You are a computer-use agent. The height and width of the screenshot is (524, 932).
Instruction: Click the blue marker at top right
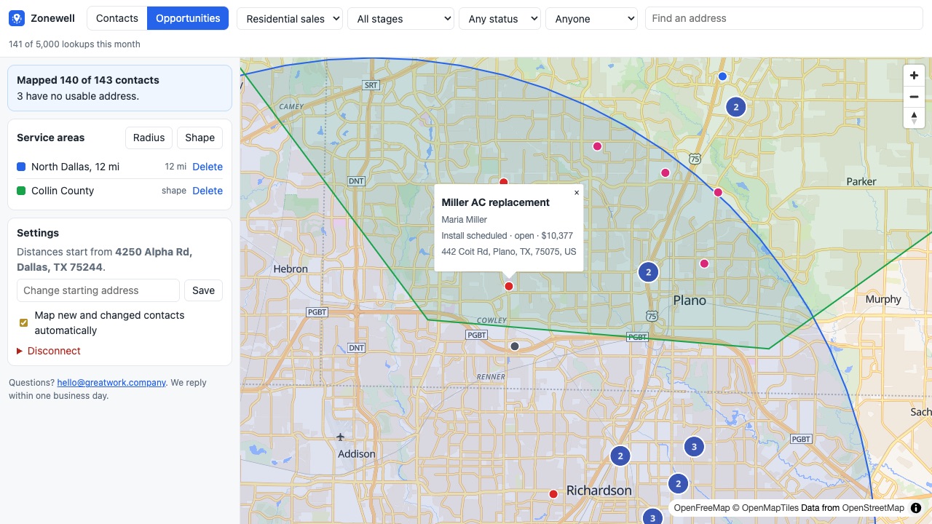(x=722, y=76)
